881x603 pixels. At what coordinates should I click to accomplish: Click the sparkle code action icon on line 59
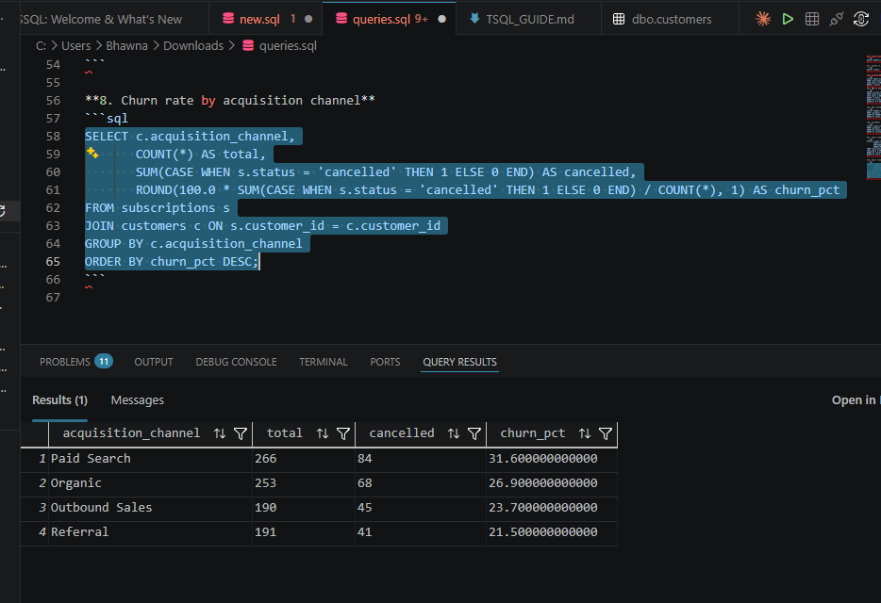(x=92, y=153)
